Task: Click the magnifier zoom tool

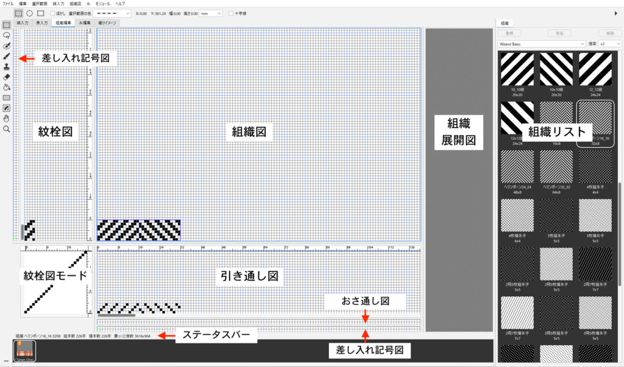Action: 6,129
